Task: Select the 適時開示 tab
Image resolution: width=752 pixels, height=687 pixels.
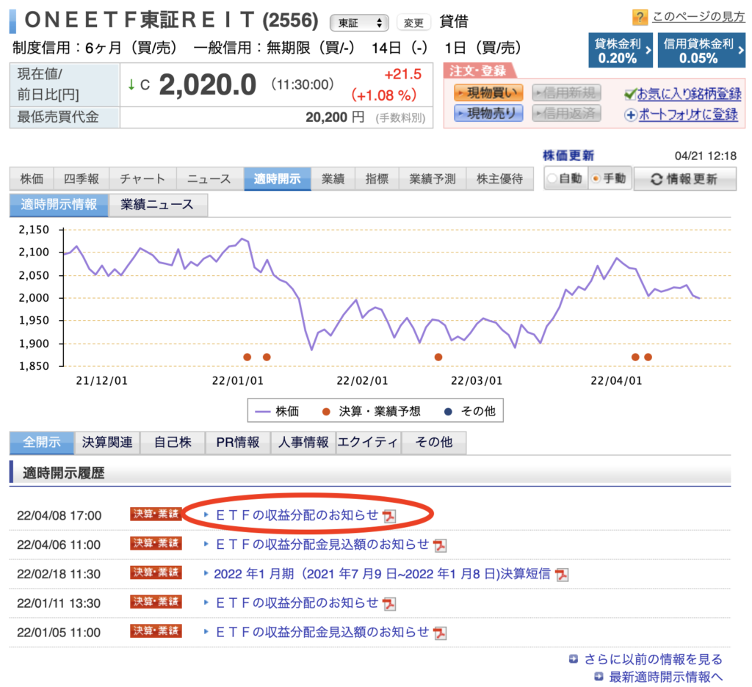Action: pos(277,179)
